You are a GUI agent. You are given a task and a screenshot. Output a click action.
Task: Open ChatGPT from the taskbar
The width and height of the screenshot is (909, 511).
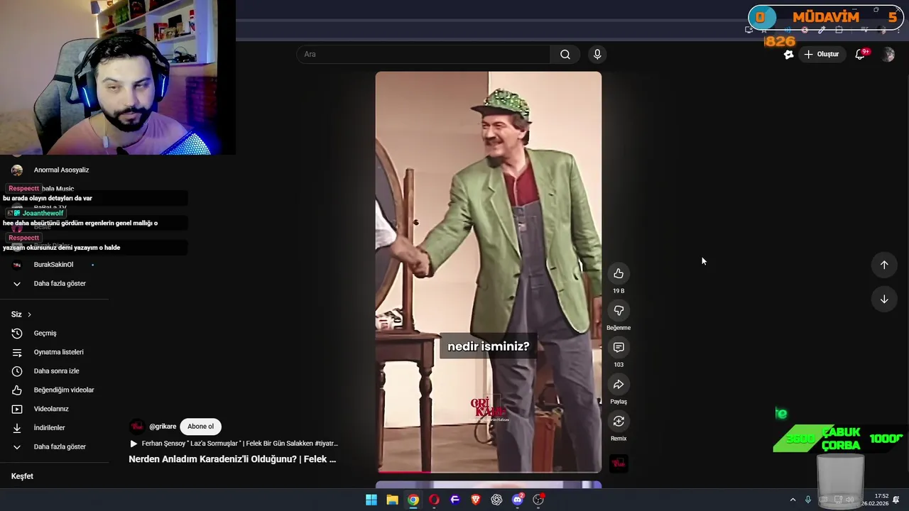496,500
